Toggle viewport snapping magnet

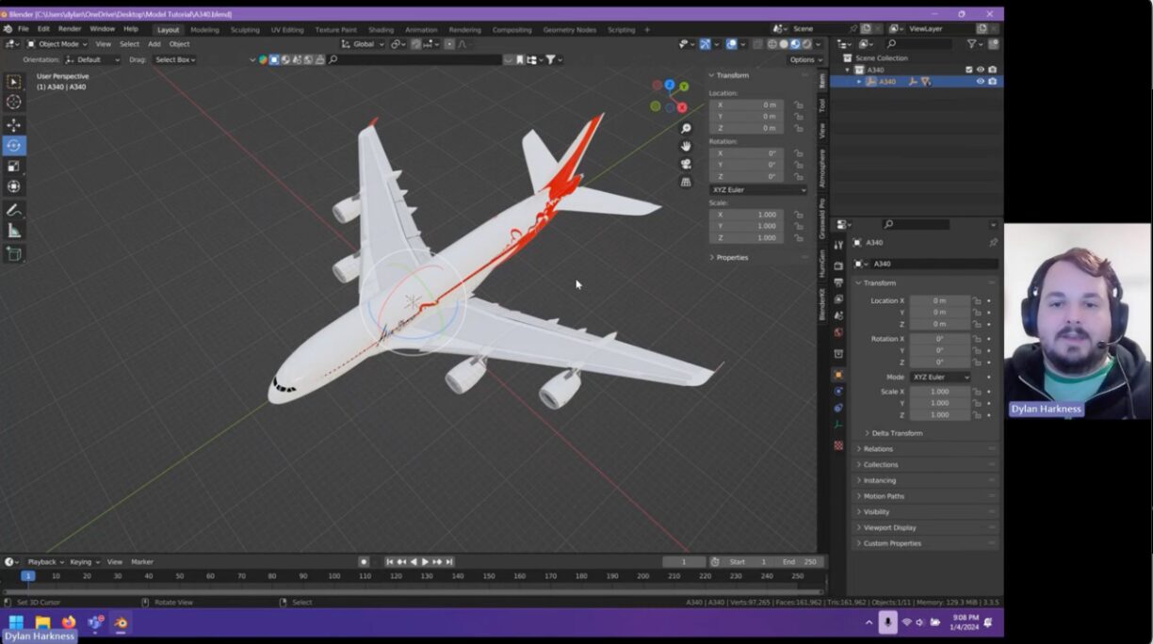(x=415, y=43)
